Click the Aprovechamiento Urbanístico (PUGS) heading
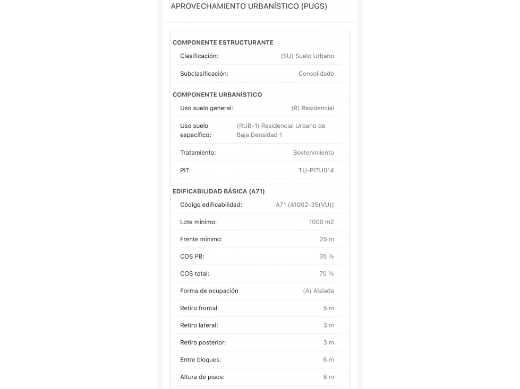This screenshot has width=520, height=389. point(249,6)
